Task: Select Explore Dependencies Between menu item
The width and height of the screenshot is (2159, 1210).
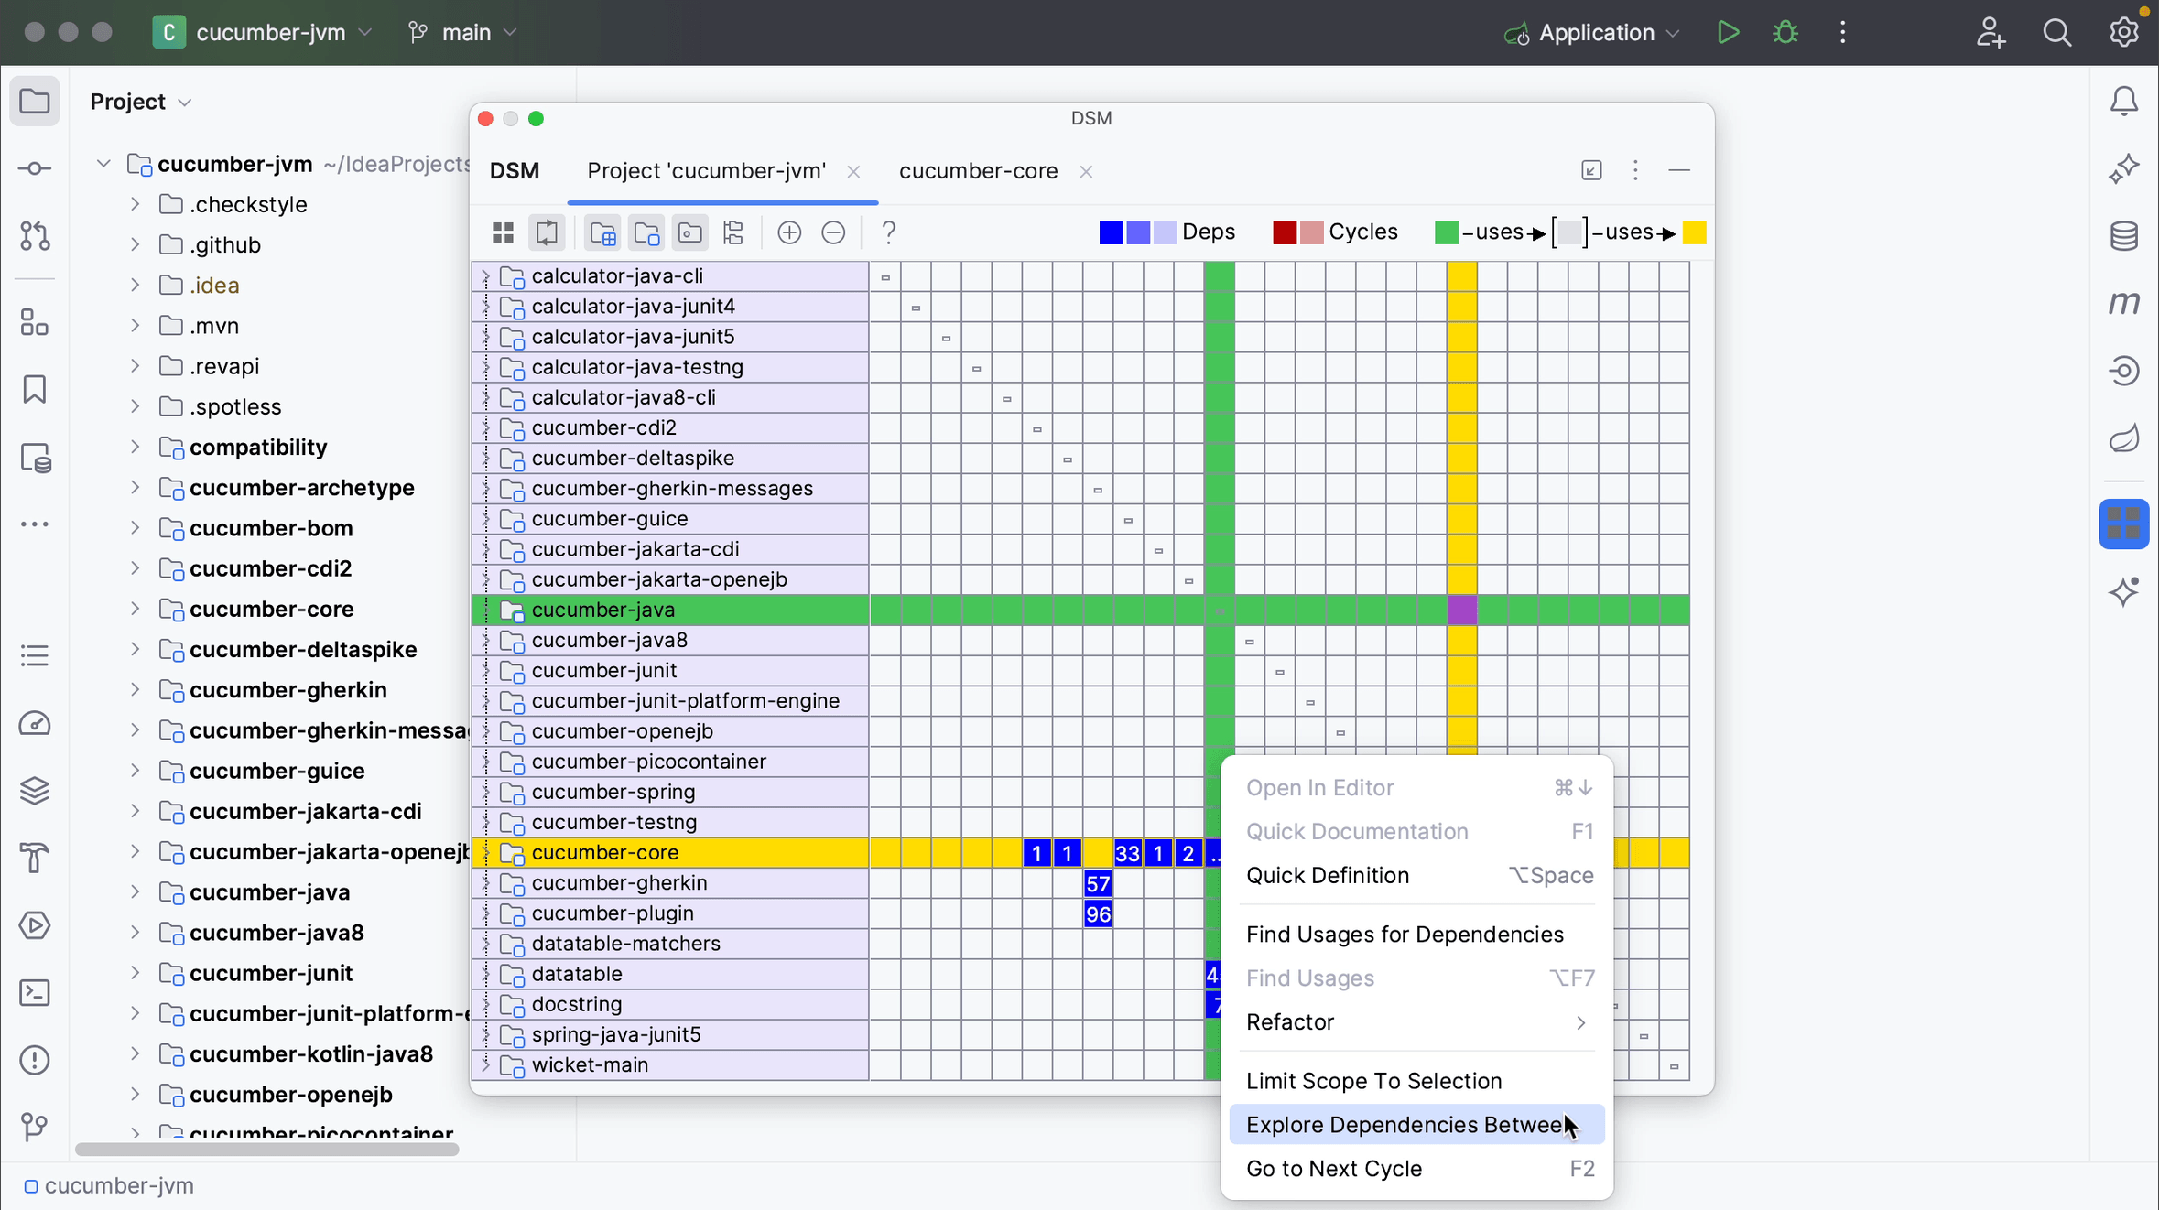Action: [x=1406, y=1125]
